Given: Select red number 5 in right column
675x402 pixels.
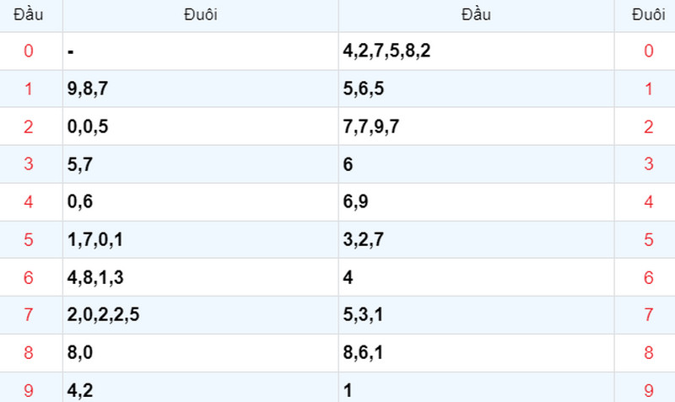Looking at the screenshot, I should (648, 239).
